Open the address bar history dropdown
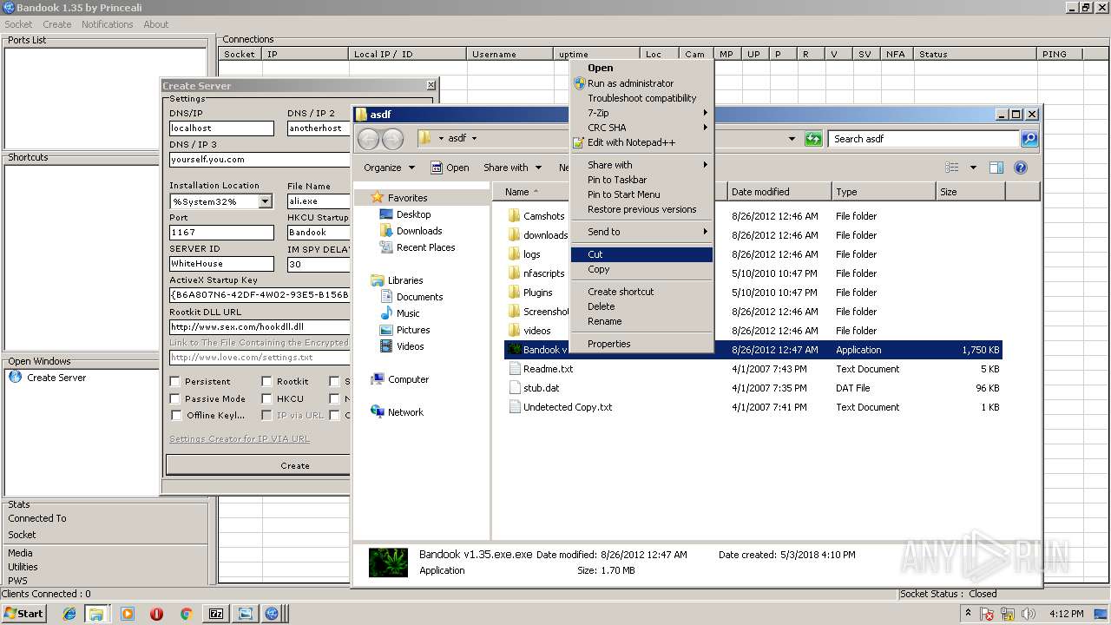The image size is (1111, 625). pyautogui.click(x=792, y=139)
